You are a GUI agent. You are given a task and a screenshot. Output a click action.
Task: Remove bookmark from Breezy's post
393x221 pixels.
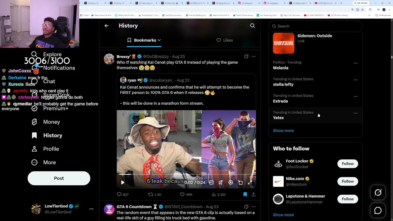tap(245, 194)
